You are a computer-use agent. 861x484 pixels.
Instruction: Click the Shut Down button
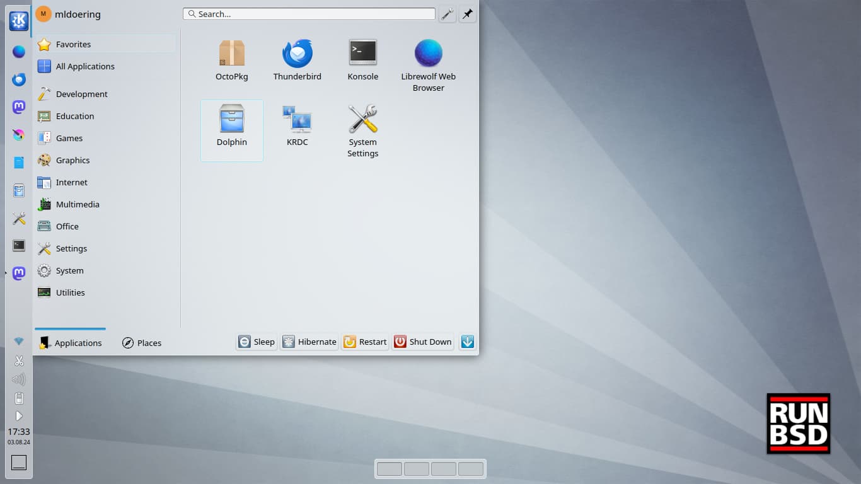(x=423, y=342)
